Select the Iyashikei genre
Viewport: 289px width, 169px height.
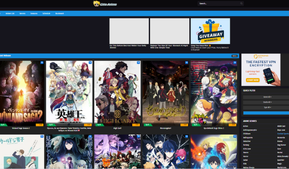tap(281, 160)
